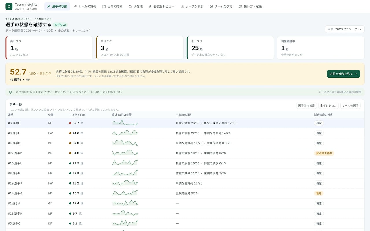Click the home icon for 現在地
The width and height of the screenshot is (370, 231).
[x=130, y=6]
